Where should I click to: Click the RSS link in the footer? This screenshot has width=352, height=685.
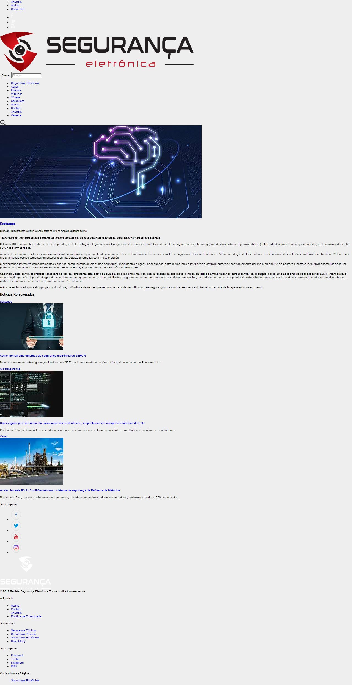pyautogui.click(x=14, y=666)
